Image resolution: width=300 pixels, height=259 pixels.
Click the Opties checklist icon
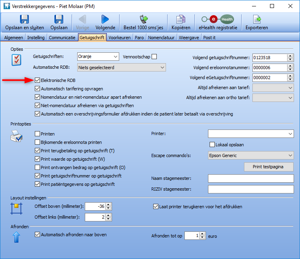coord(16,60)
